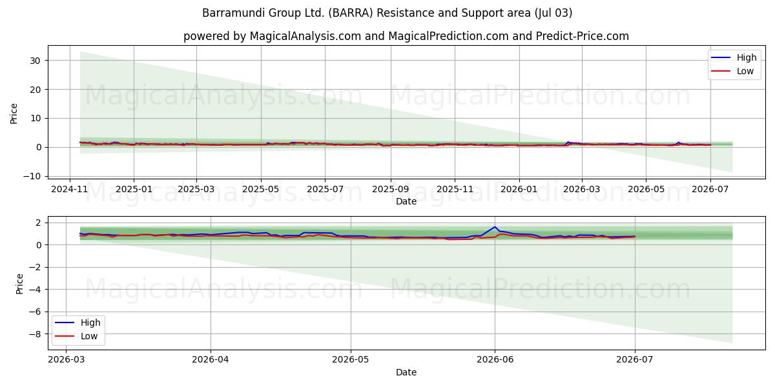Click the '2025-01' tick label
The image size is (775, 387).
click(134, 189)
